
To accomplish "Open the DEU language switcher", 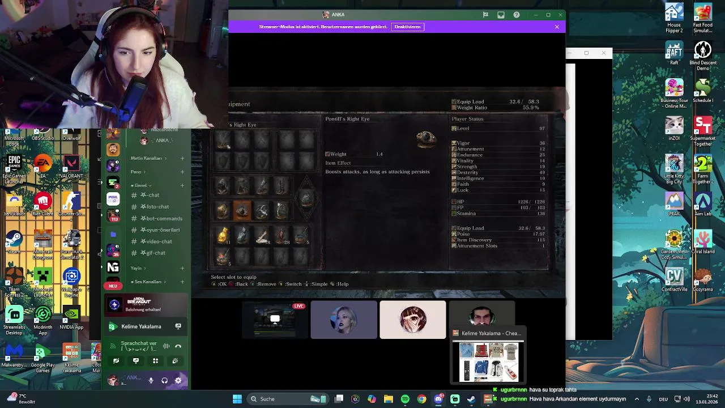I will tap(663, 399).
